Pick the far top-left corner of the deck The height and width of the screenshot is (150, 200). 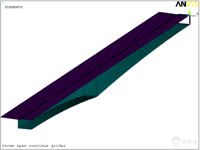[160, 12]
